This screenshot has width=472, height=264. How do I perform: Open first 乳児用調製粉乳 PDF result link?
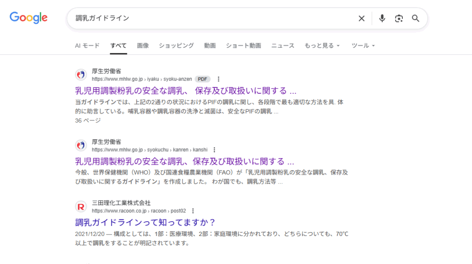click(185, 91)
